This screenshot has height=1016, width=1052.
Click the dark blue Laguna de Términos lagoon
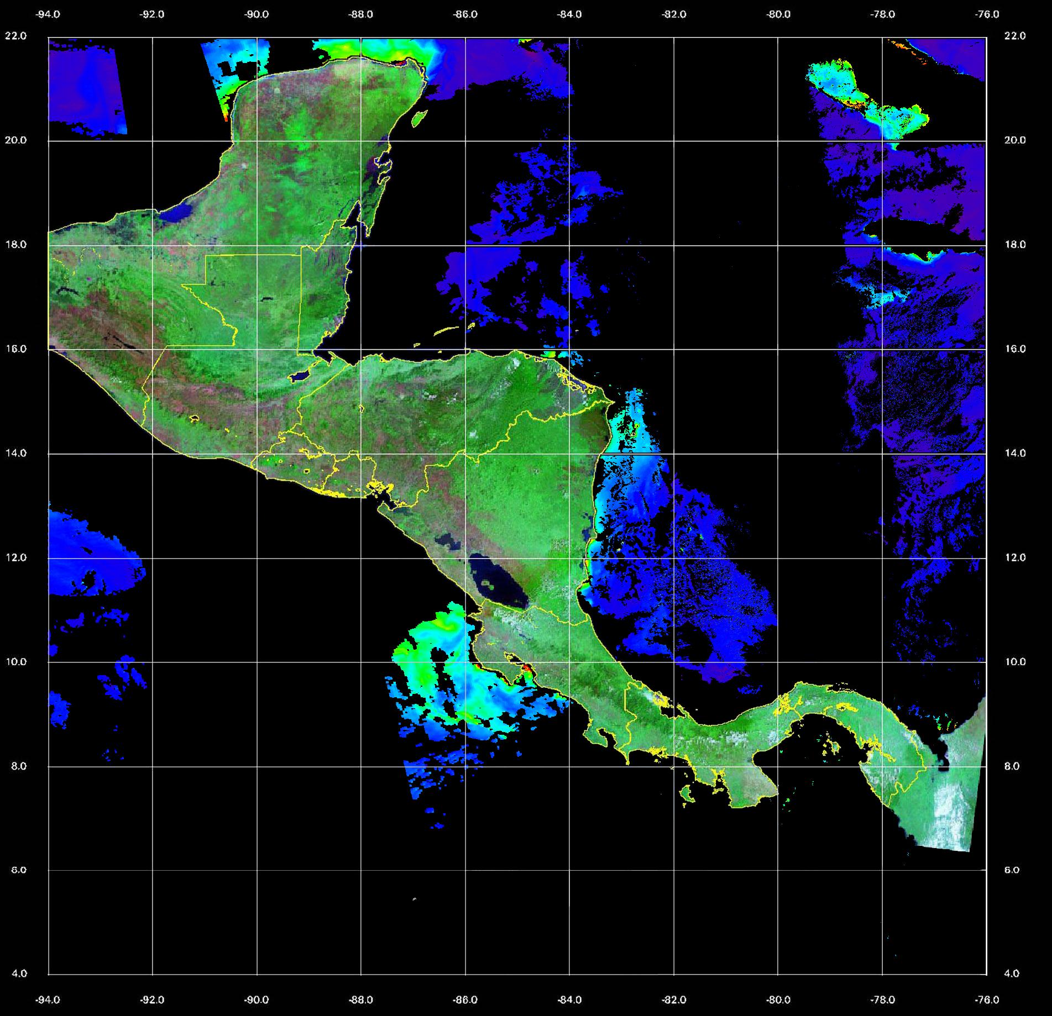coord(178,213)
